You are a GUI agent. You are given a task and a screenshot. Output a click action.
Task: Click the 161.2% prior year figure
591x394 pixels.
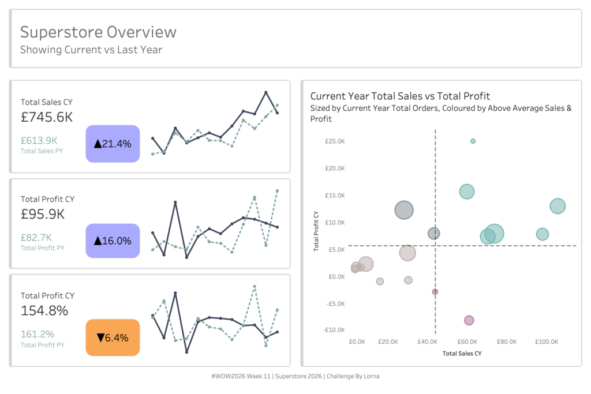[38, 334]
